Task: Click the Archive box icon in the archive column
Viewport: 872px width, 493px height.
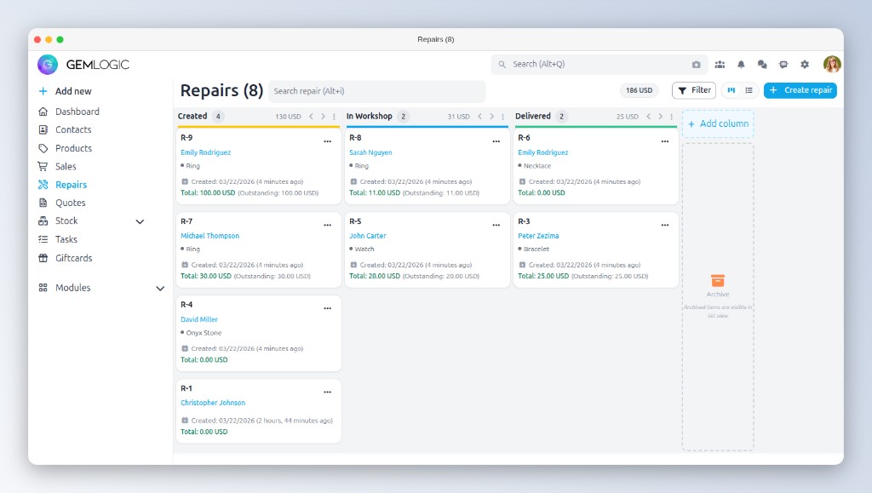Action: pos(717,281)
